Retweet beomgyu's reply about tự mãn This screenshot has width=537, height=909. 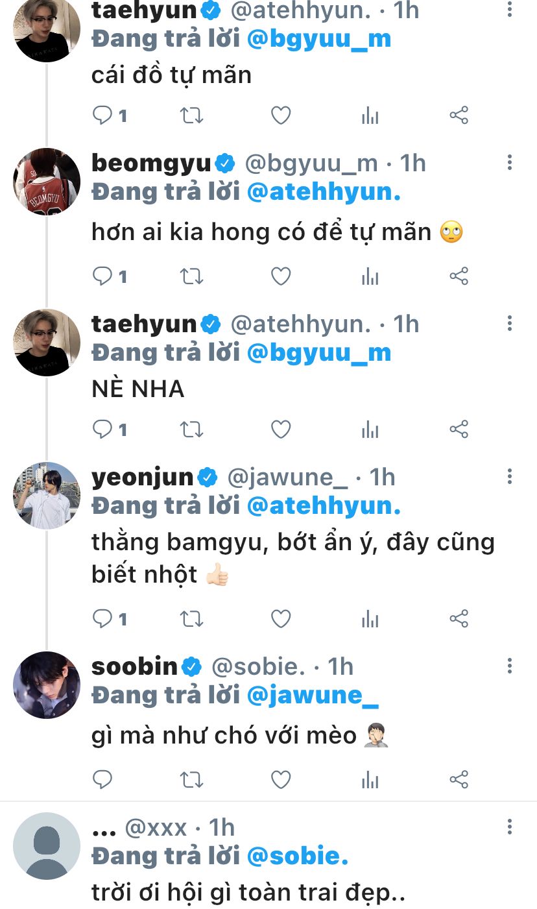pyautogui.click(x=191, y=277)
